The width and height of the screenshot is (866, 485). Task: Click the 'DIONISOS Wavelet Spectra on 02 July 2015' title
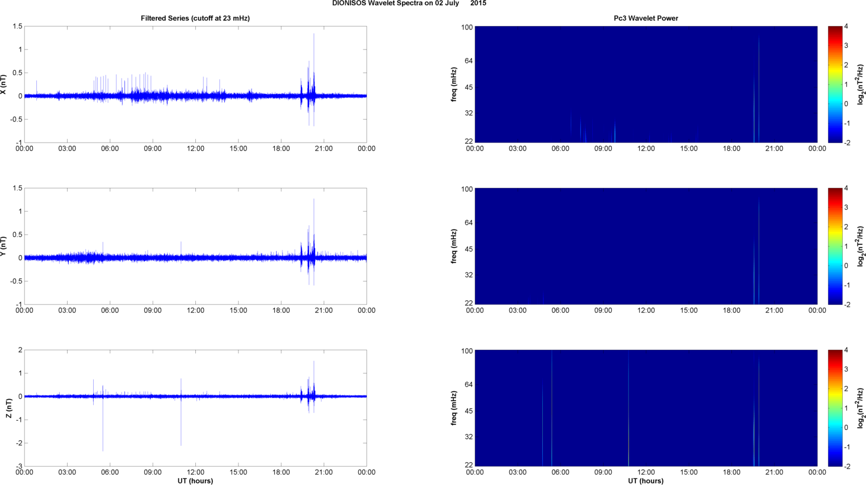tap(409, 3)
